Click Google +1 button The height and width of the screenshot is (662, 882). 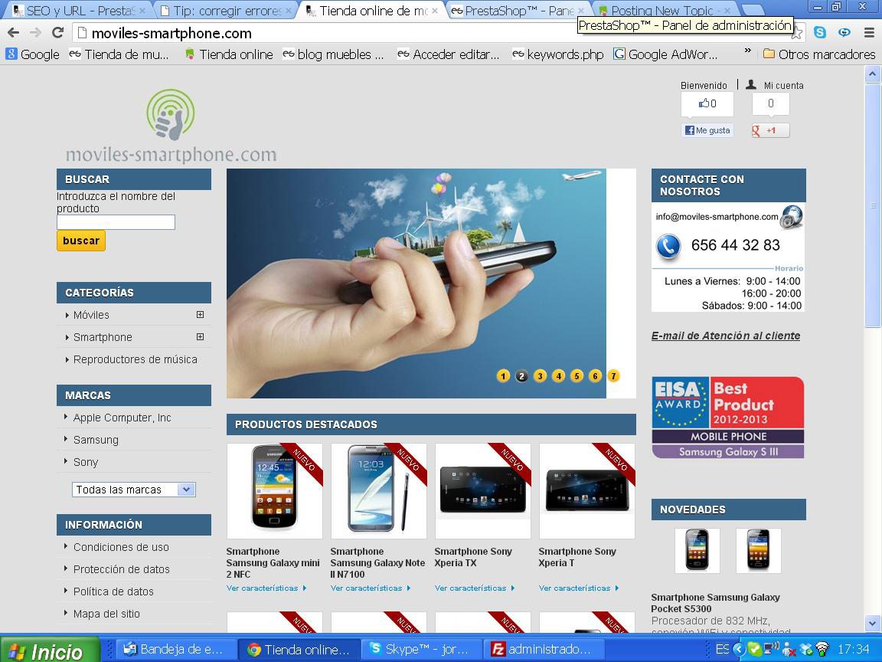point(771,130)
